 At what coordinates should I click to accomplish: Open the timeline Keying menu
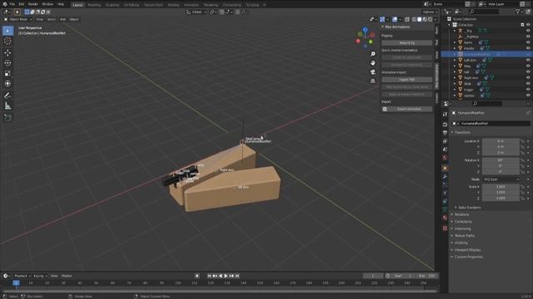tap(40, 276)
